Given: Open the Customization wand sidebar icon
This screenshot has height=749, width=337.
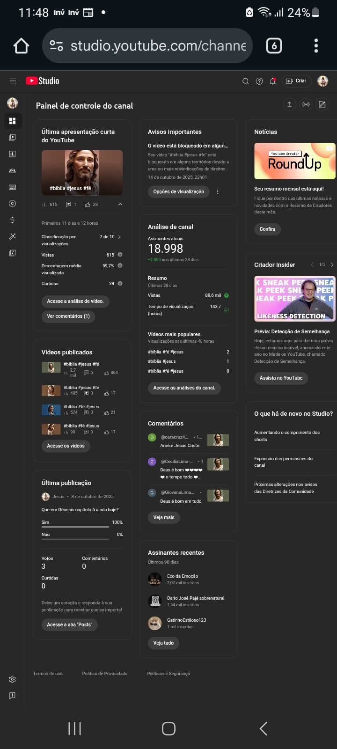Looking at the screenshot, I should [x=13, y=236].
